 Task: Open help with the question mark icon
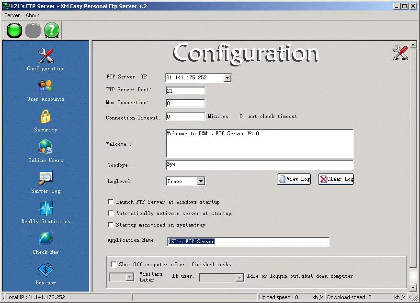pyautogui.click(x=52, y=30)
